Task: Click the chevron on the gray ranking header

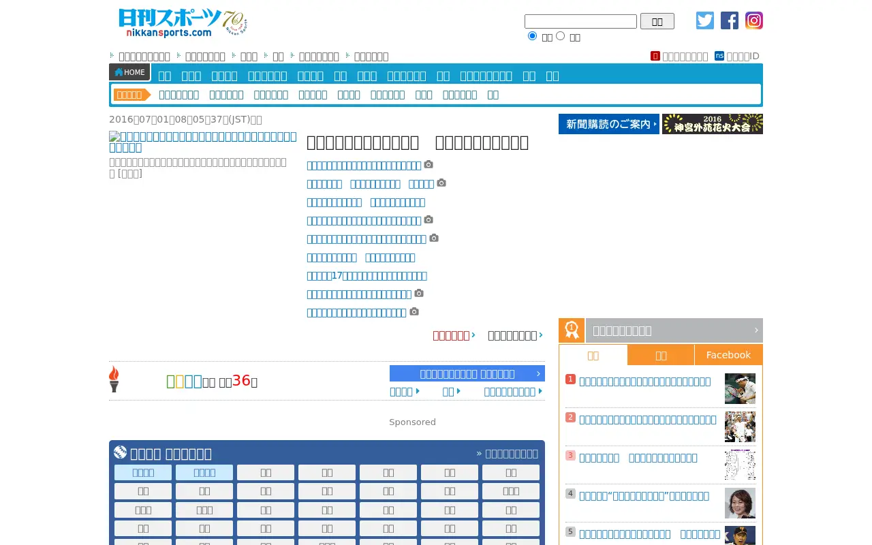Action: click(x=756, y=330)
